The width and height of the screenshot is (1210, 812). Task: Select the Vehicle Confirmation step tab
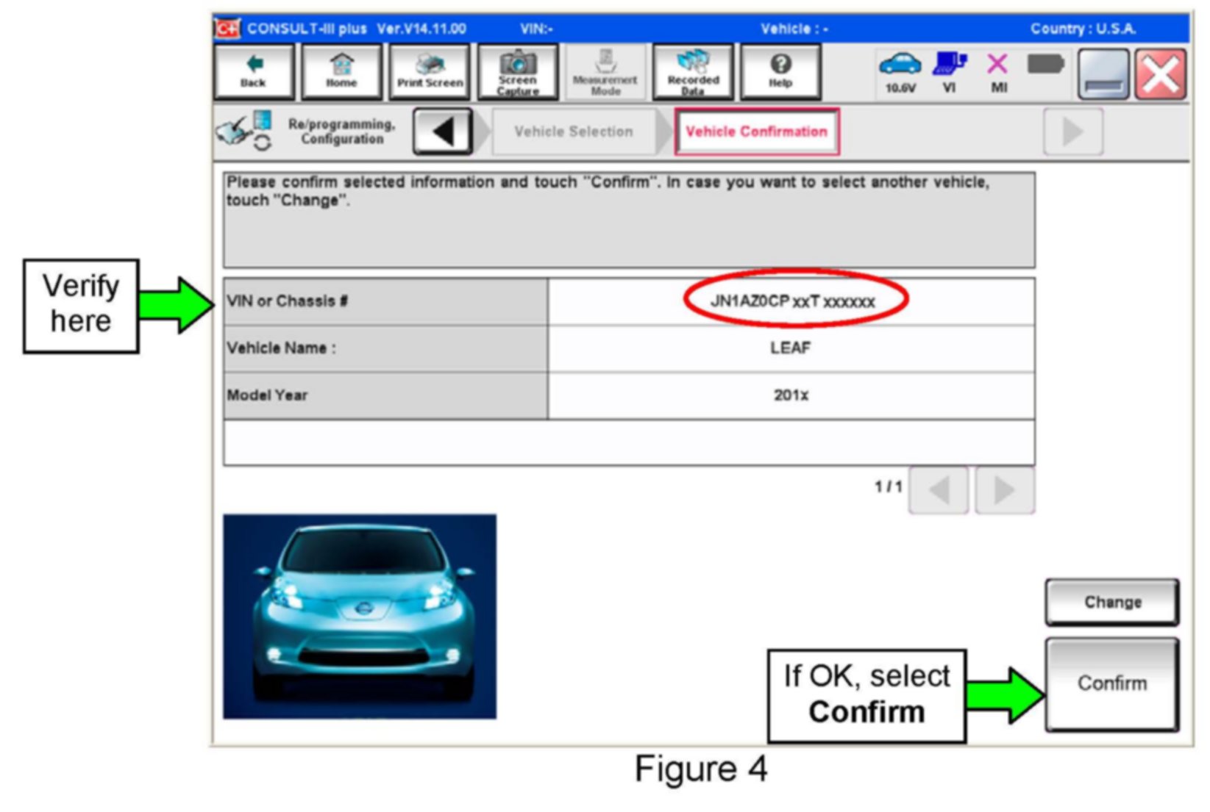click(757, 132)
